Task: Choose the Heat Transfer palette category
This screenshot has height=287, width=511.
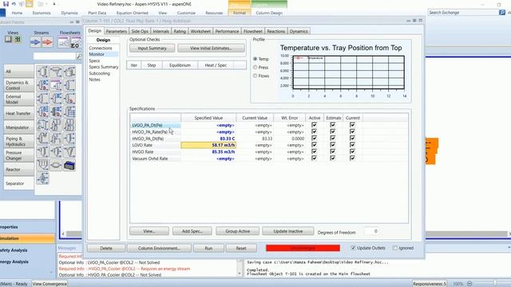Action: coord(18,113)
